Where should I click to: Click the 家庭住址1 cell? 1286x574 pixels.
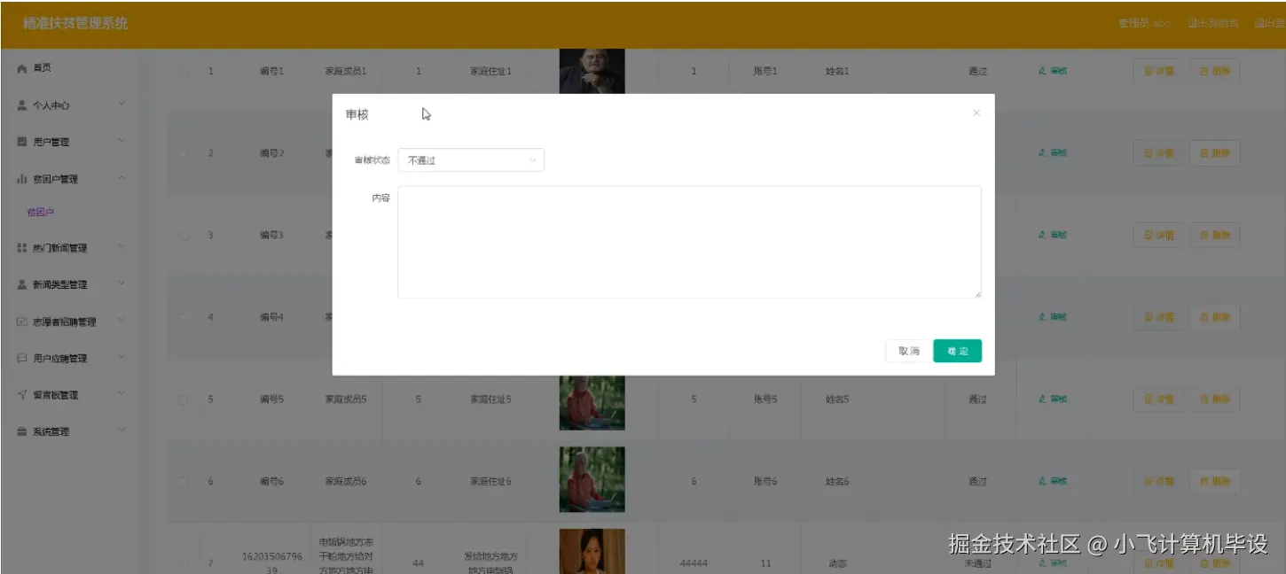pos(490,72)
